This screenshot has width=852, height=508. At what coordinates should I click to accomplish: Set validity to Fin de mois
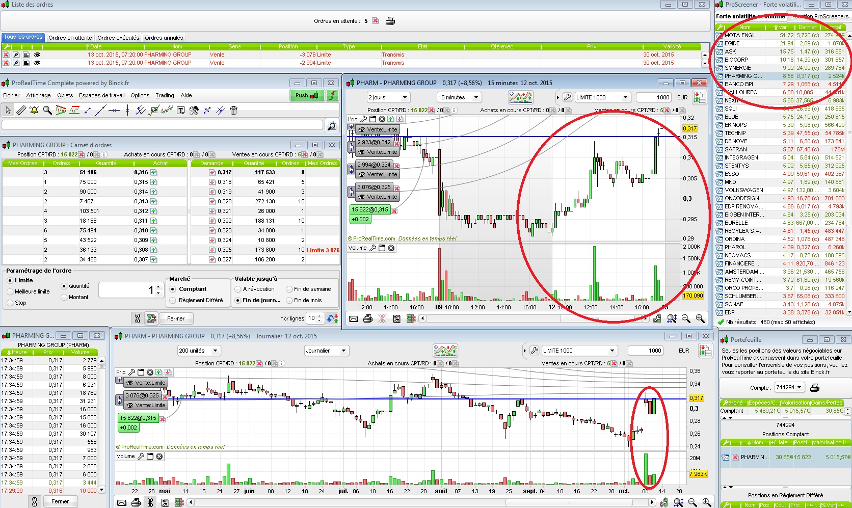[289, 300]
